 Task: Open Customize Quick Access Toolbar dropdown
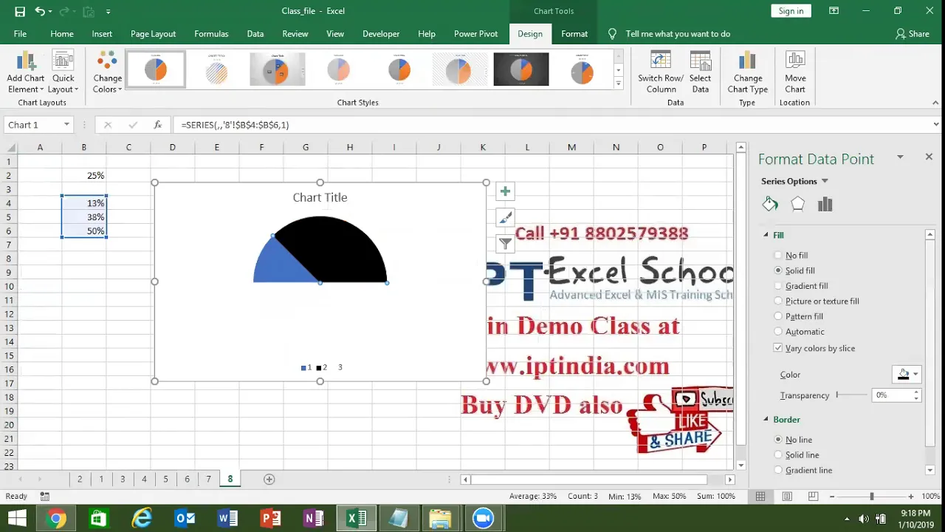point(109,12)
